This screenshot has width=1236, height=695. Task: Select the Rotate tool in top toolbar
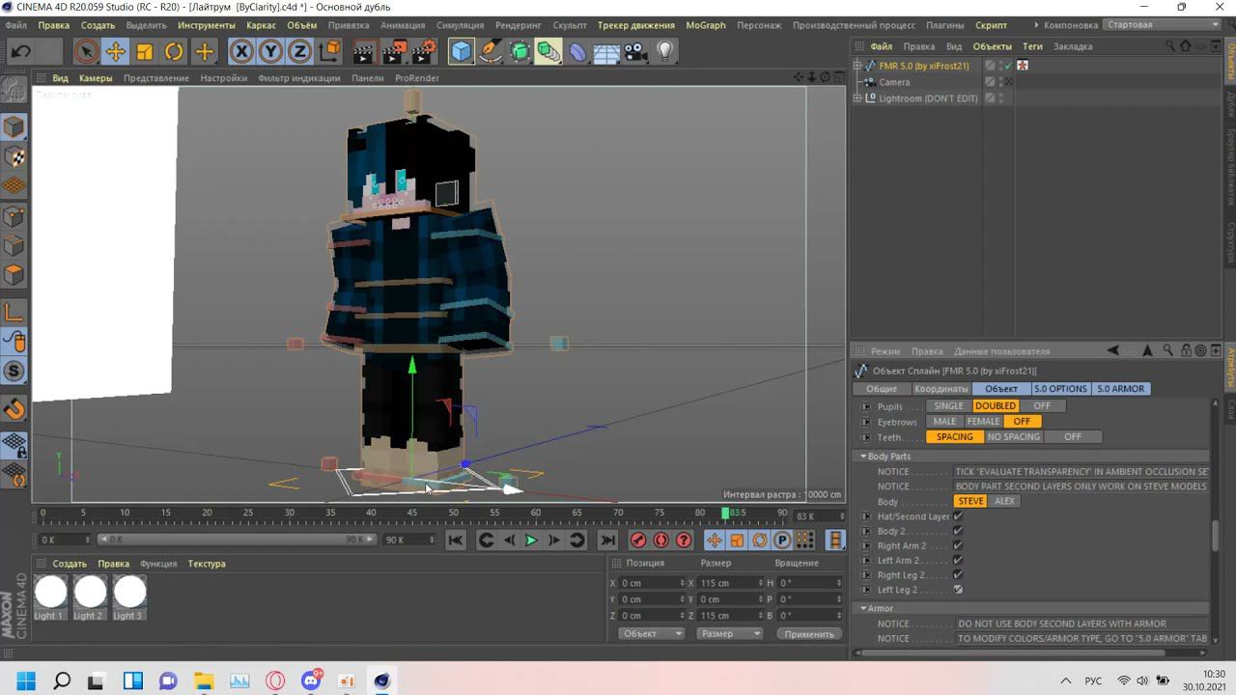pyautogui.click(x=174, y=51)
